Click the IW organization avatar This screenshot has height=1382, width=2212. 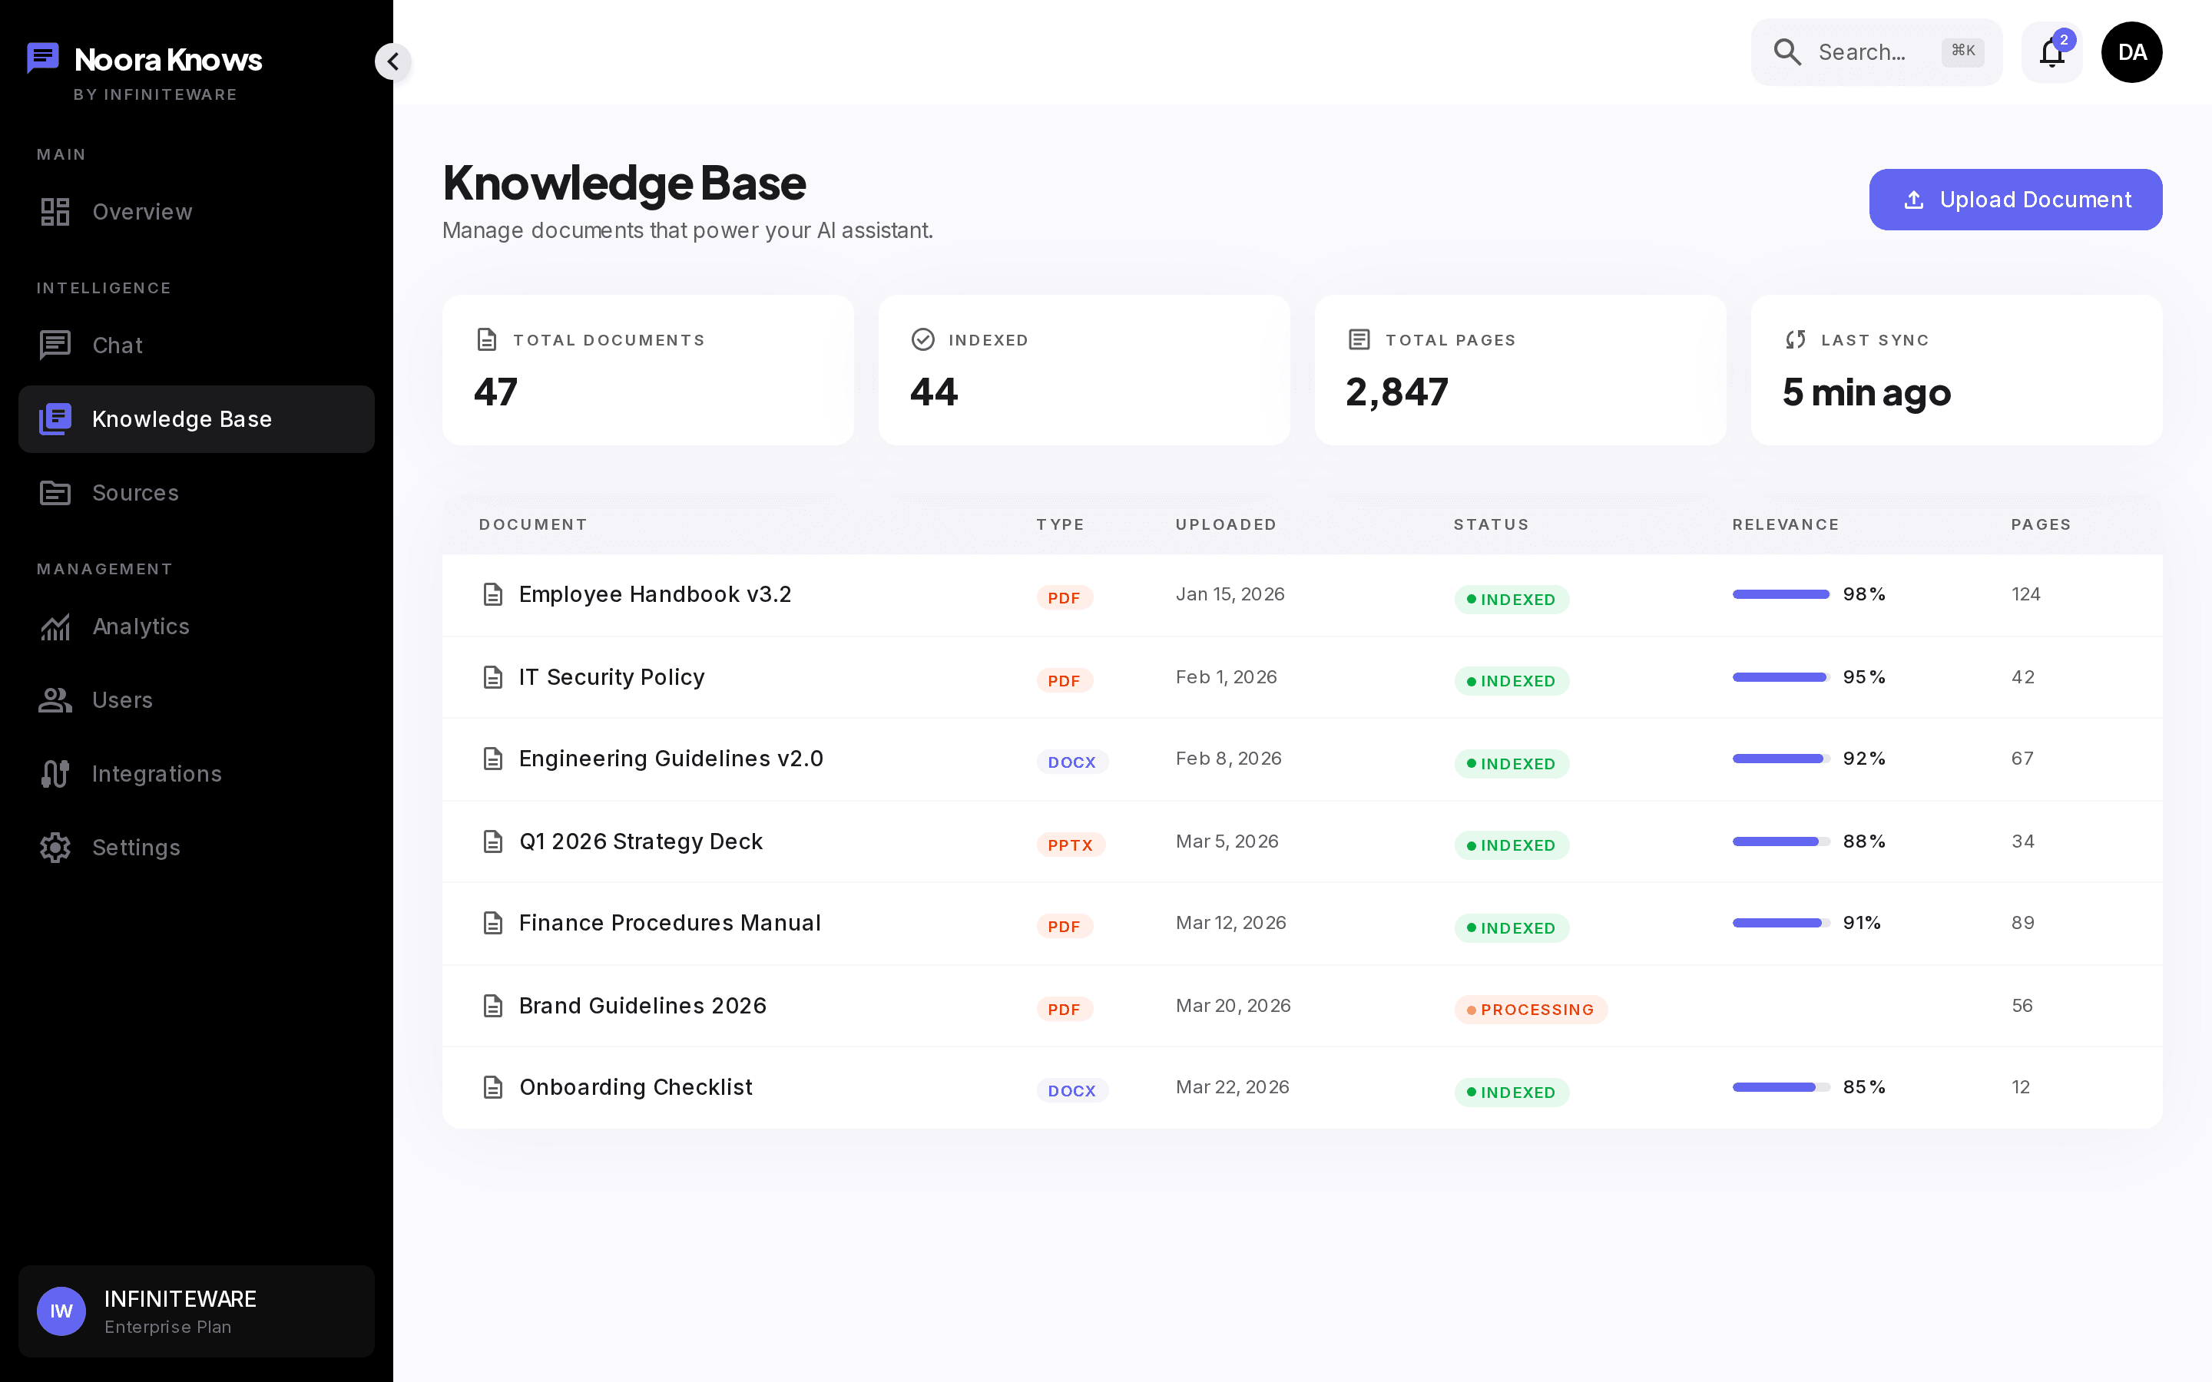point(61,1311)
